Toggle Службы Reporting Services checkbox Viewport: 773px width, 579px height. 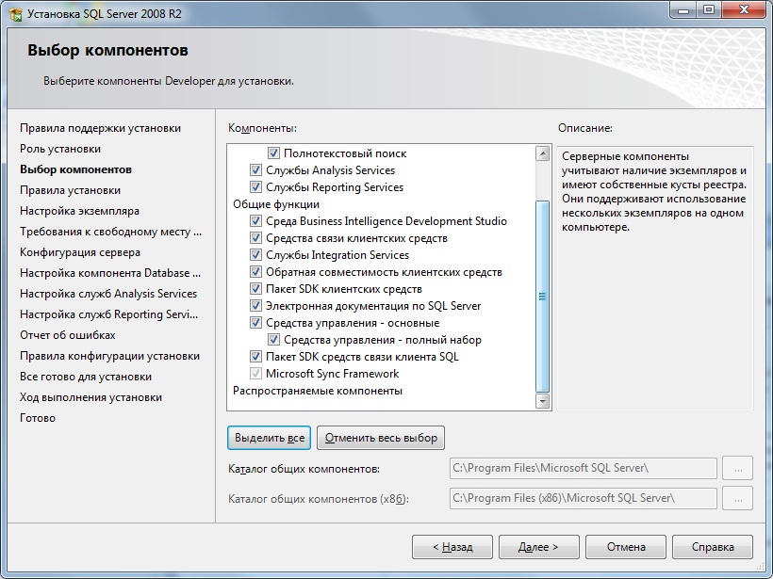[255, 187]
